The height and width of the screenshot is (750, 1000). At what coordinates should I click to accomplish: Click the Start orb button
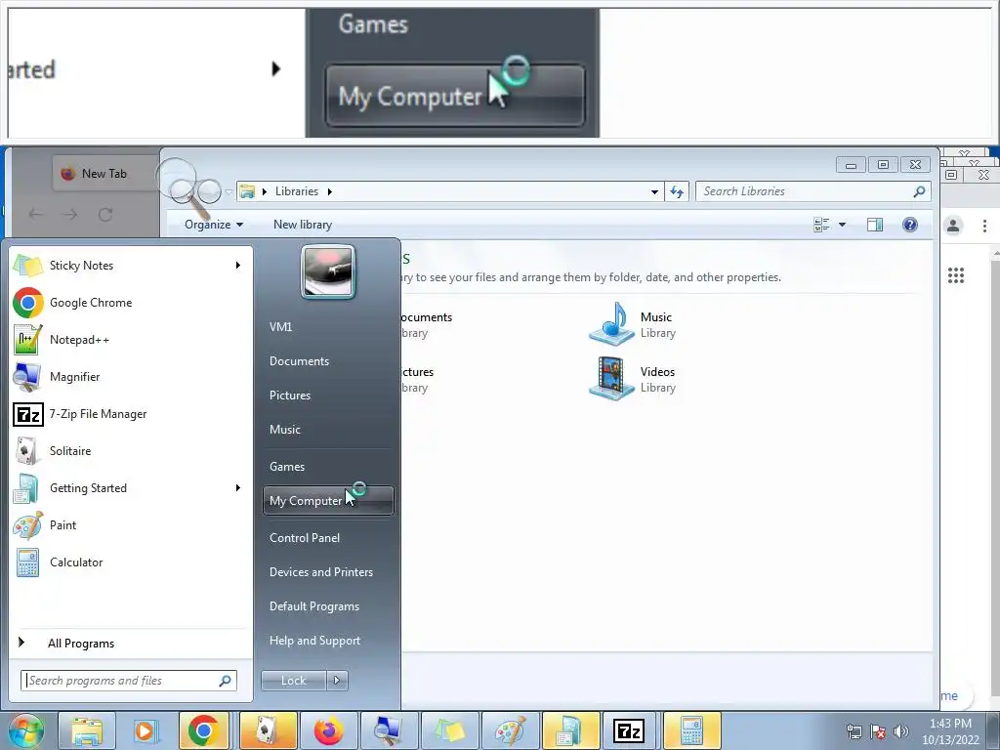pyautogui.click(x=25, y=730)
